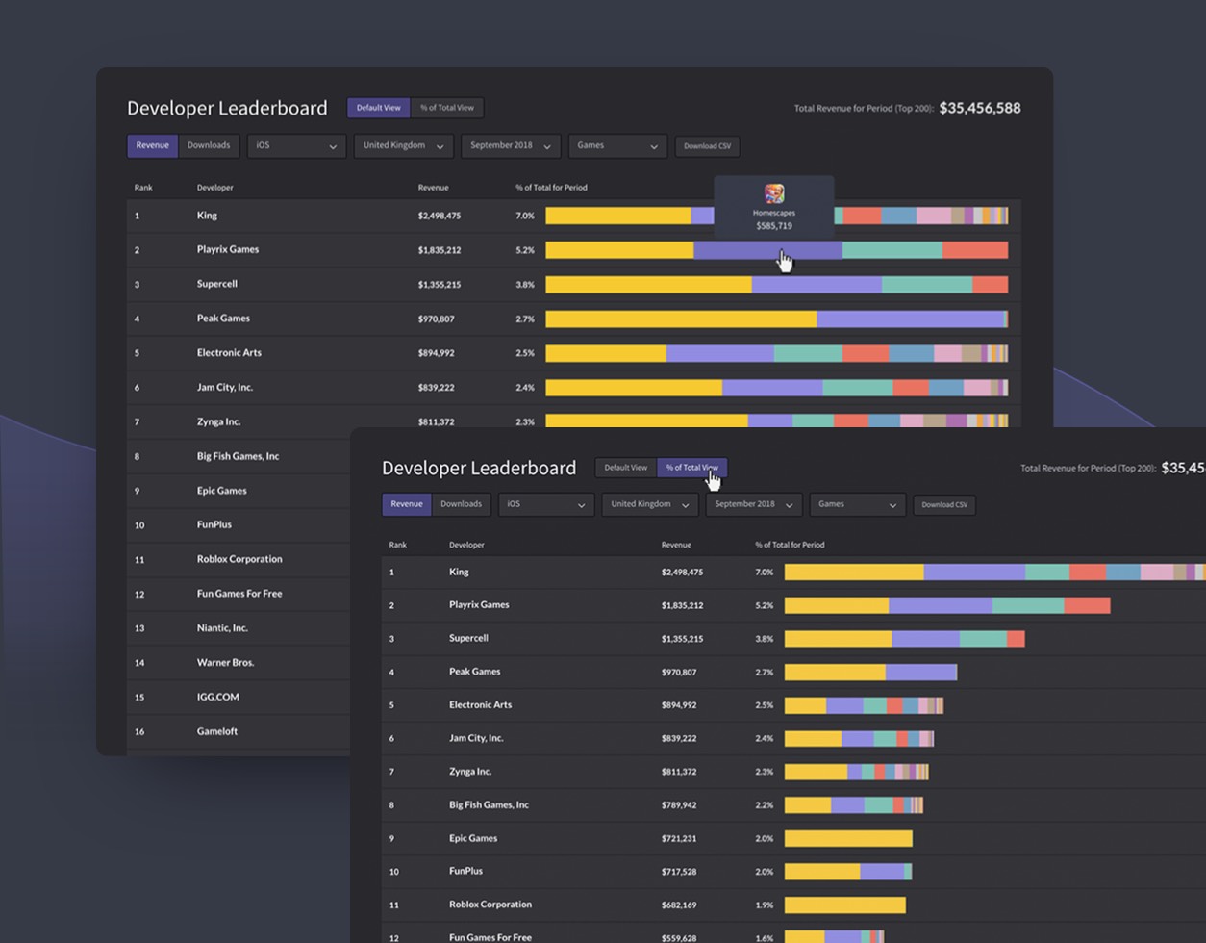The width and height of the screenshot is (1206, 943).
Task: Click the yellow segment of King's bar in the back window
Action: pyautogui.click(x=618, y=216)
